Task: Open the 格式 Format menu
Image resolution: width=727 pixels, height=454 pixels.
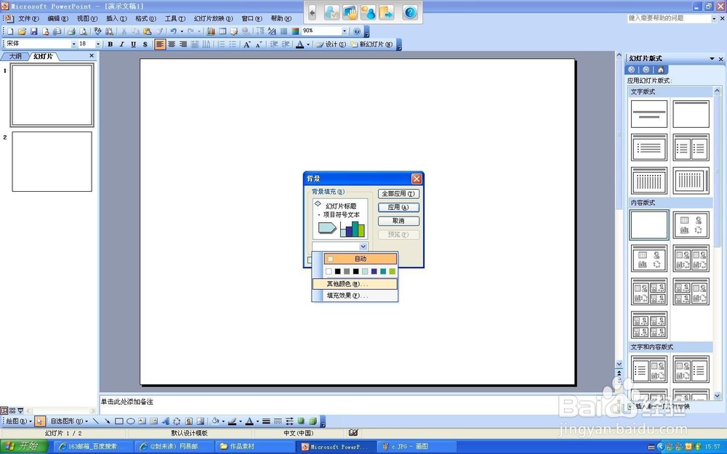Action: 145,19
